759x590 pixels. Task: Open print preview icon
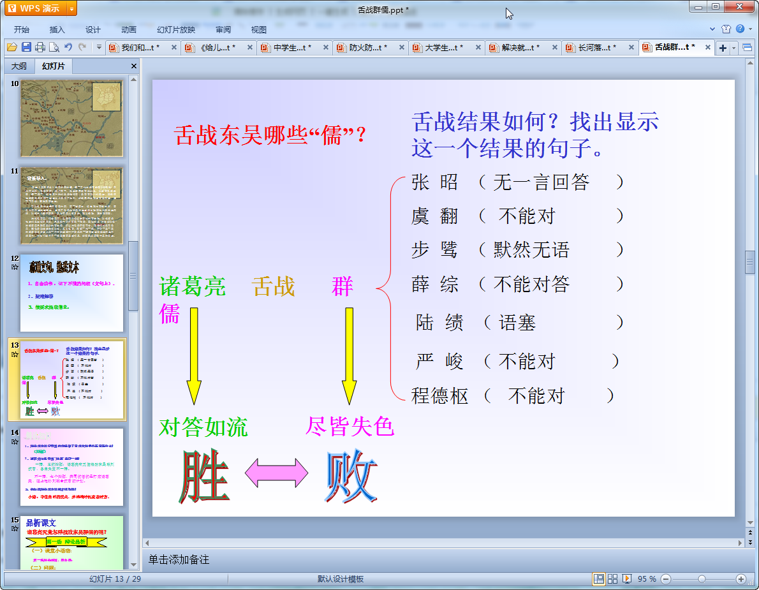point(54,47)
